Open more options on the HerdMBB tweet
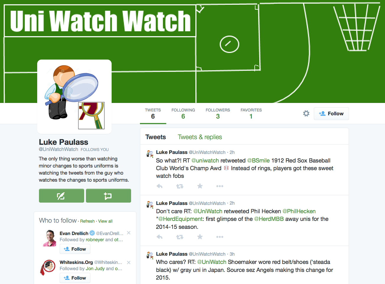 (220, 237)
